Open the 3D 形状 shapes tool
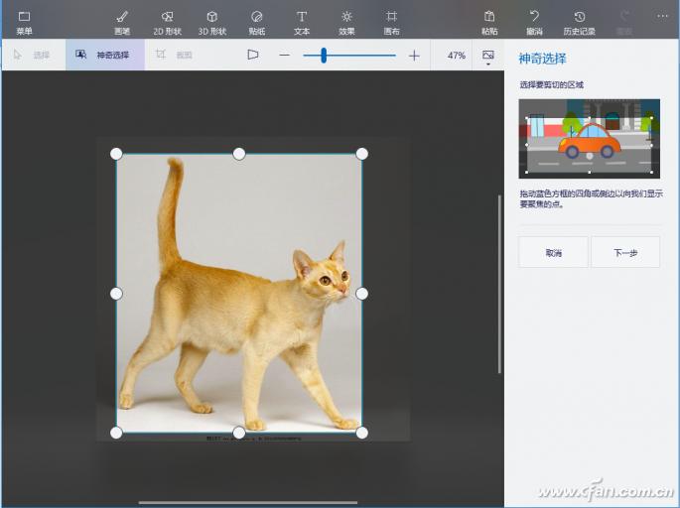 point(211,22)
